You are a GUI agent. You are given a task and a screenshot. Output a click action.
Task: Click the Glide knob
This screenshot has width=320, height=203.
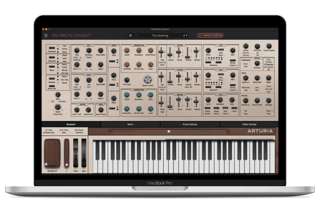coord(58,95)
